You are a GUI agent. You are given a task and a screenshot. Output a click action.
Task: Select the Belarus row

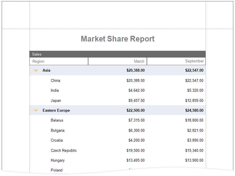click(x=57, y=120)
